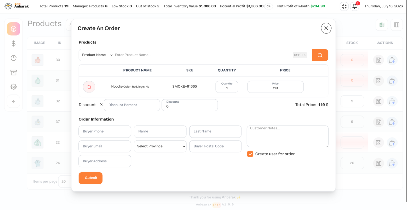Click the Price field showing 119
This screenshot has width=407, height=210.
(x=275, y=87)
